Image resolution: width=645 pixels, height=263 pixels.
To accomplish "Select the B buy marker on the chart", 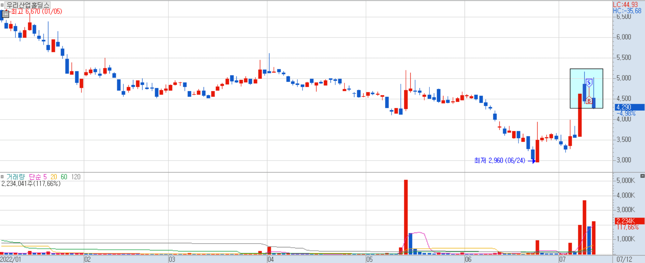I will point(589,101).
